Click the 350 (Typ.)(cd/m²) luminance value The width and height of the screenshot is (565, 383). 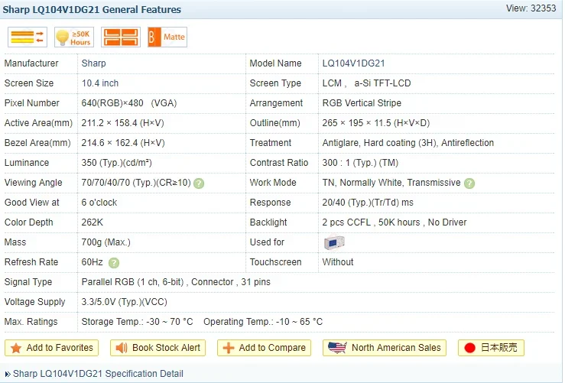click(x=117, y=163)
